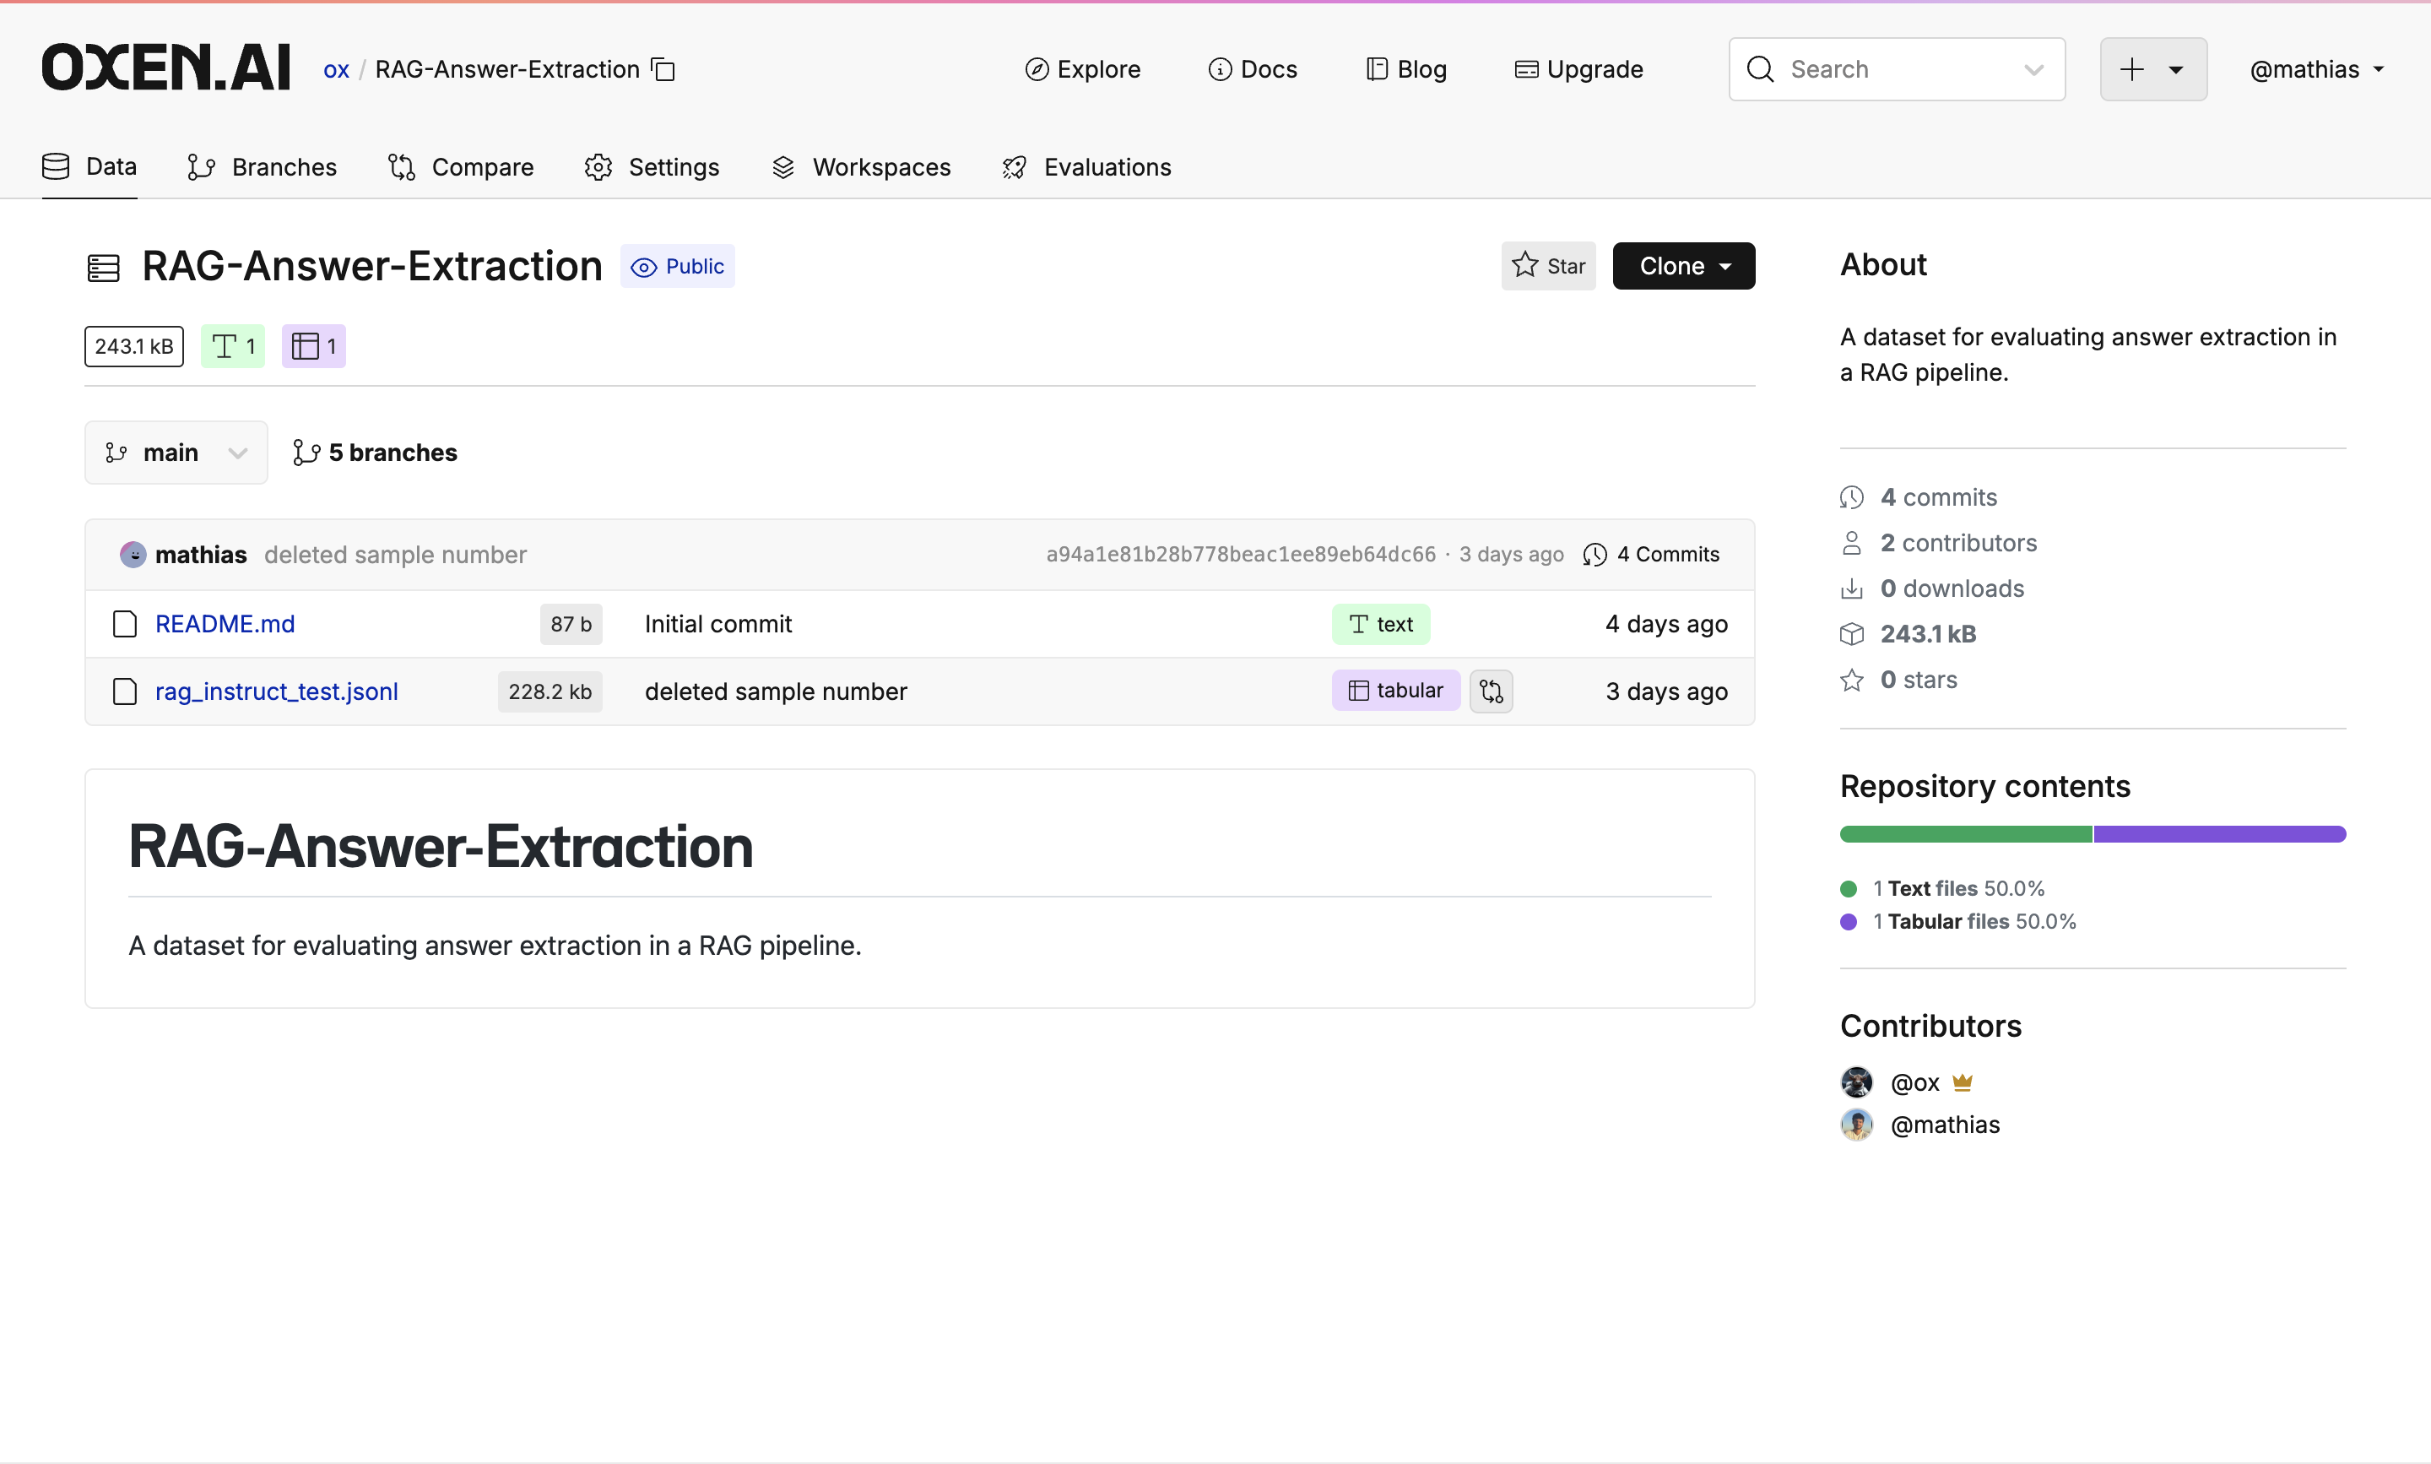Image resolution: width=2431 pixels, height=1464 pixels.
Task: Open the Workspaces panel
Action: 860,166
